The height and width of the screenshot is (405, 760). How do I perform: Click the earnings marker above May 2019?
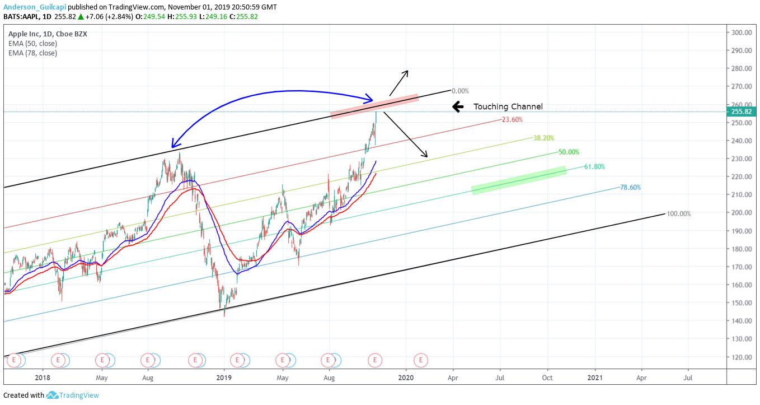pyautogui.click(x=283, y=360)
